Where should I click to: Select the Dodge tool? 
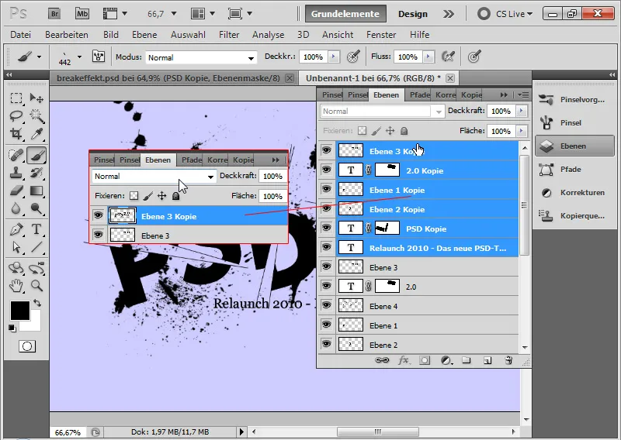(x=36, y=208)
